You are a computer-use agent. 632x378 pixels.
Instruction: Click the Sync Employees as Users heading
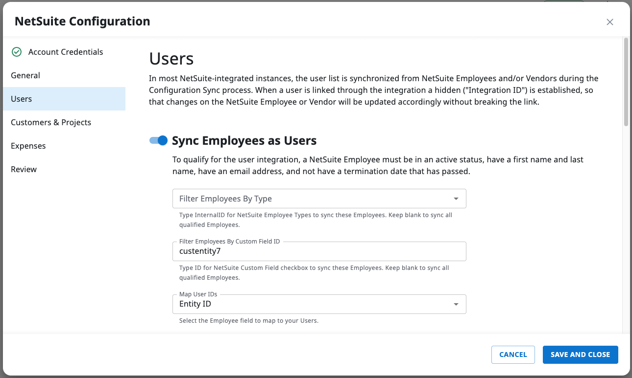pos(244,140)
